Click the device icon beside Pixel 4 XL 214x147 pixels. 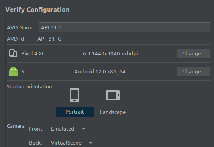click(13, 53)
